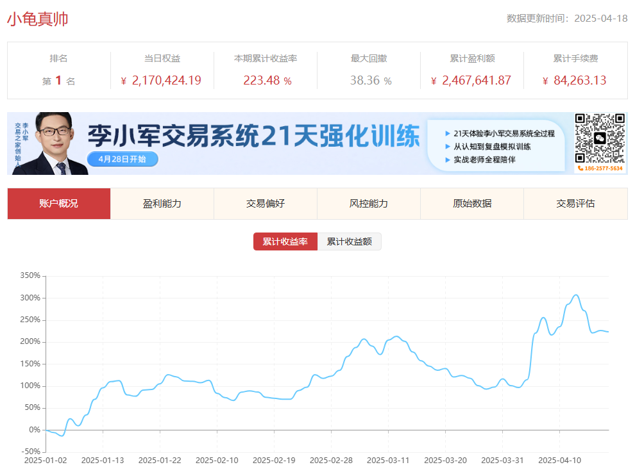The height and width of the screenshot is (474, 635).
Task: Click the QR code in the banner
Action: coord(599,138)
